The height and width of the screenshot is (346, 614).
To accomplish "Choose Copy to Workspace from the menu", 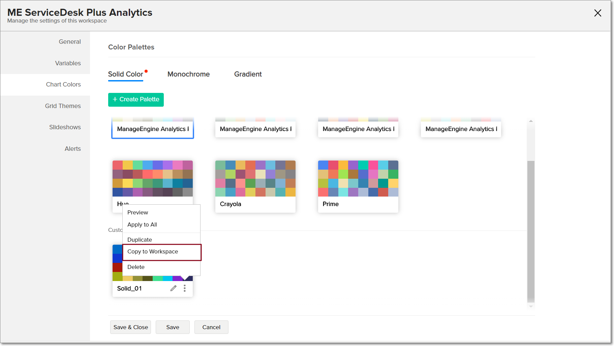I will [153, 252].
